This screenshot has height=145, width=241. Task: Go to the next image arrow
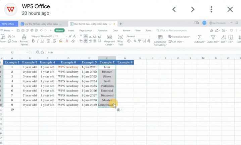tap(193, 9)
